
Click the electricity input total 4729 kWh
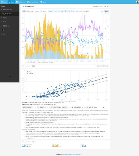coord(26,146)
